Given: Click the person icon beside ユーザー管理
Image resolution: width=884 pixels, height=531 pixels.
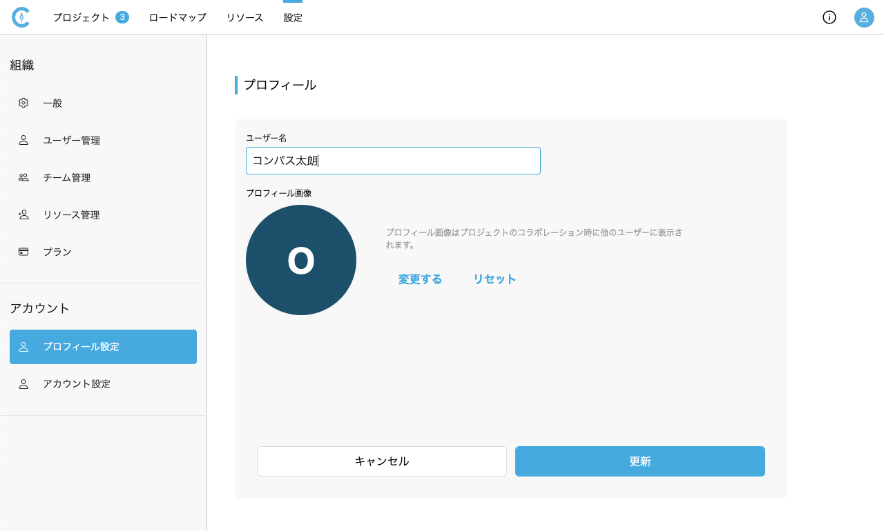Looking at the screenshot, I should coord(23,140).
